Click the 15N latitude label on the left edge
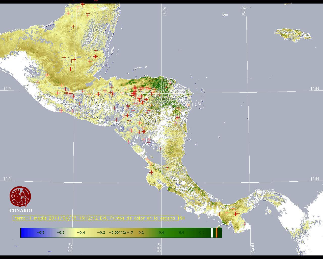Image resolution: width=323 pixels, height=259 pixels. point(7,89)
